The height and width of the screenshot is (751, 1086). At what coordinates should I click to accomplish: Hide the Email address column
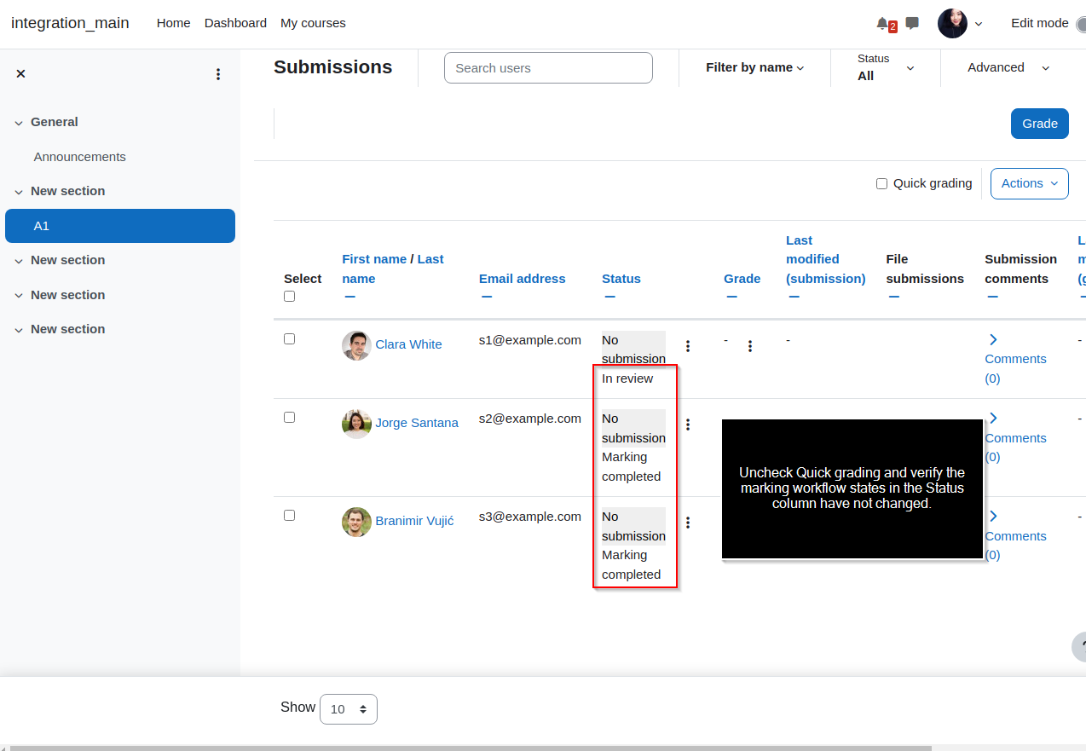[486, 297]
